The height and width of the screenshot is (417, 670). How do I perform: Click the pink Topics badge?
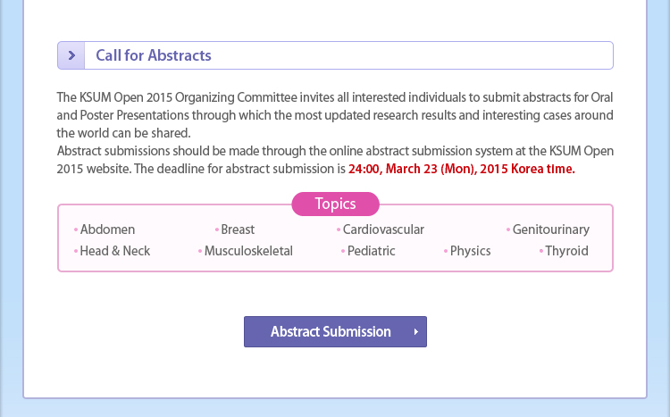[335, 204]
